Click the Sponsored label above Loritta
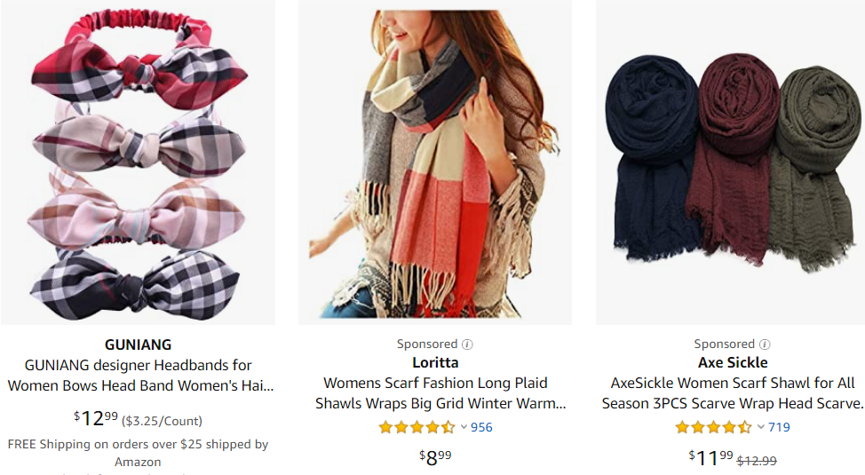This screenshot has width=865, height=475. [427, 344]
